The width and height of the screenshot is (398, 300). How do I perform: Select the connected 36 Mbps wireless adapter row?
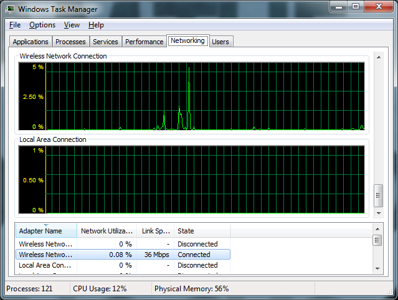[x=123, y=255]
